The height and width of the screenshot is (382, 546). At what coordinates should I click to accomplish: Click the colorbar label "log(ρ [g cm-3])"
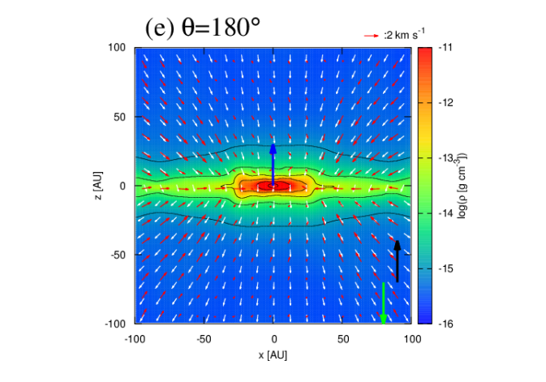click(462, 186)
